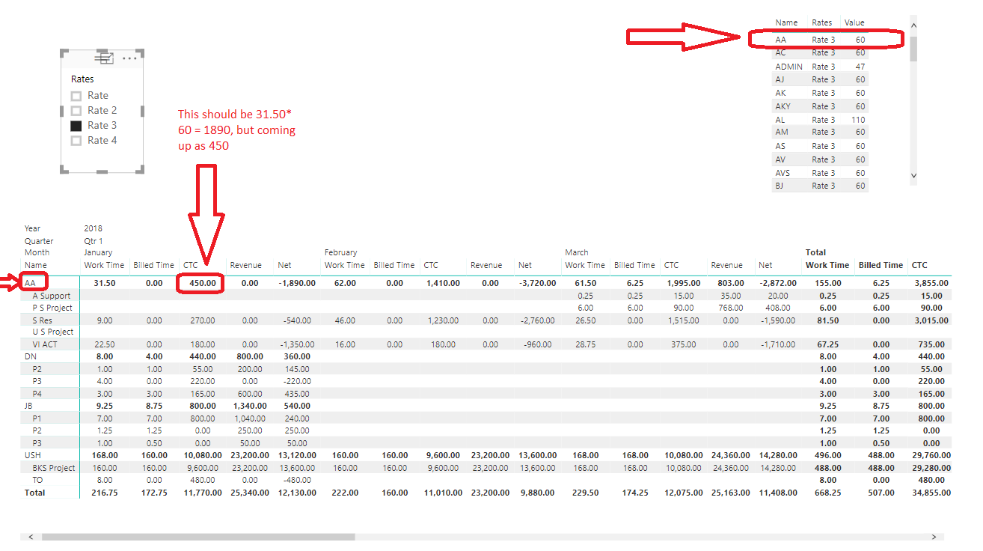Click the January month column header
Screen dimensions: 983x551
click(98, 252)
